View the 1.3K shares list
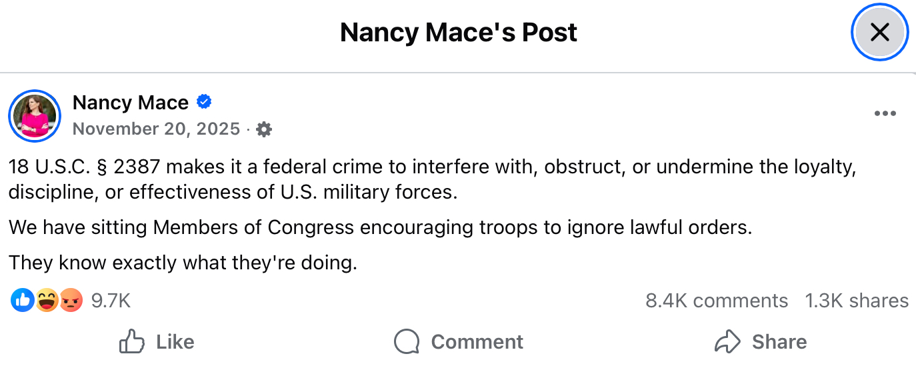This screenshot has width=916, height=372. [x=857, y=301]
